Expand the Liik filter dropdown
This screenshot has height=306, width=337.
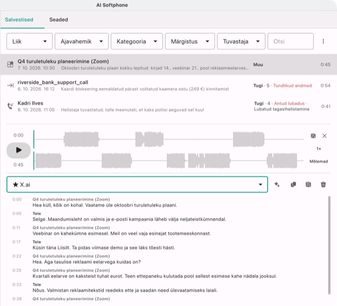click(29, 41)
